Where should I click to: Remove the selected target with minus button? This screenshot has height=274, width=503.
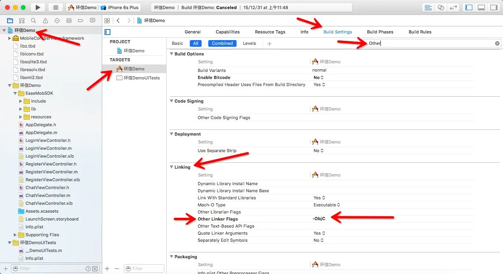pyautogui.click(x=117, y=268)
